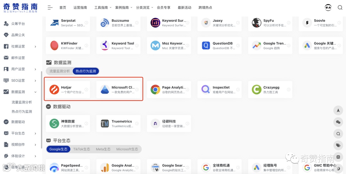Open the Keyword Tool card
Viewport: 346px width, 174px height.
click(118, 45)
